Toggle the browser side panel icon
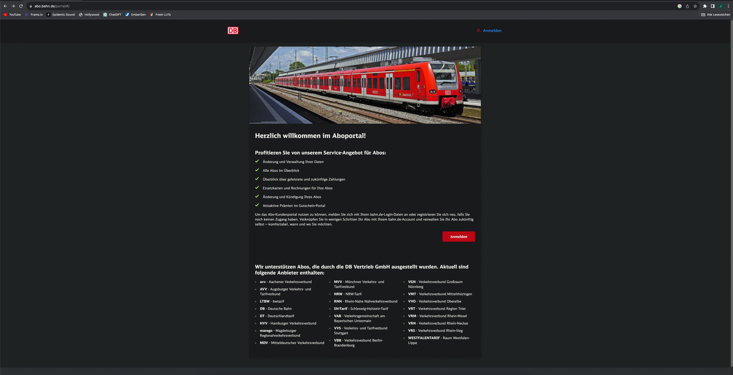Image resolution: width=733 pixels, height=375 pixels. coord(712,6)
